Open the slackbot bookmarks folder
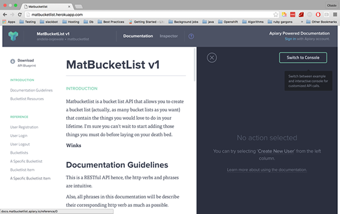340x214 pixels. [x=49, y=22]
